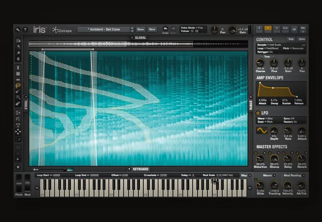
Task: Select the frequency selection tool
Action: [x=18, y=80]
